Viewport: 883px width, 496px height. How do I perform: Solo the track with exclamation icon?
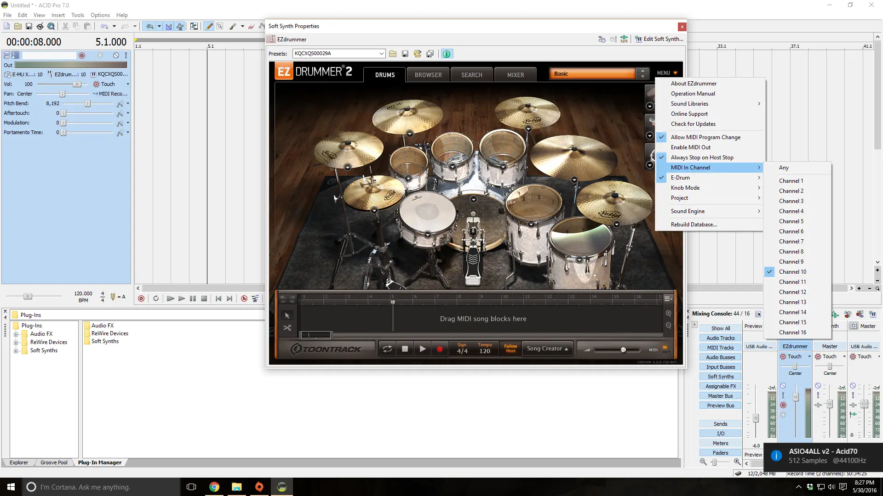point(126,55)
